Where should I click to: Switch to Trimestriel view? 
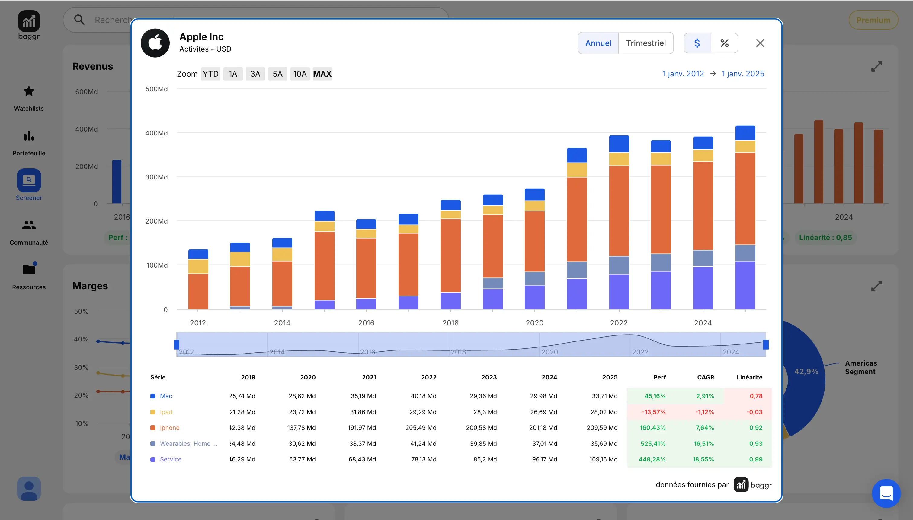click(646, 43)
